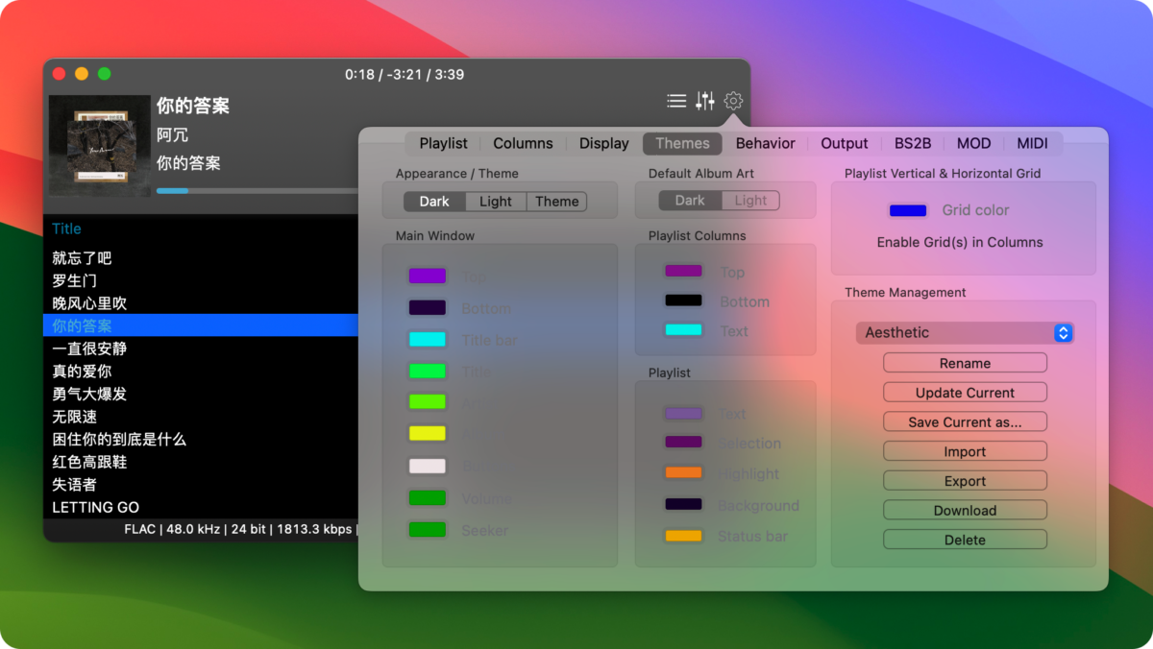Click the Download theme button
Viewport: 1153px width, 649px height.
point(965,511)
